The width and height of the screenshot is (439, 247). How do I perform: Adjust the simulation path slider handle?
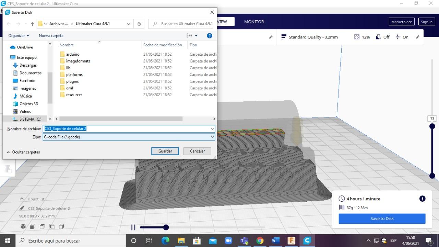(166, 227)
